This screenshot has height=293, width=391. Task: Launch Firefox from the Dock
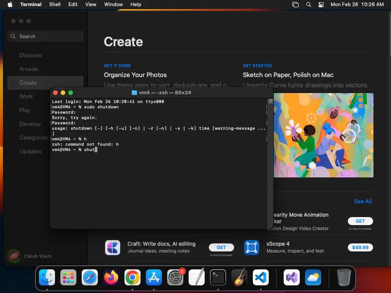point(111,277)
